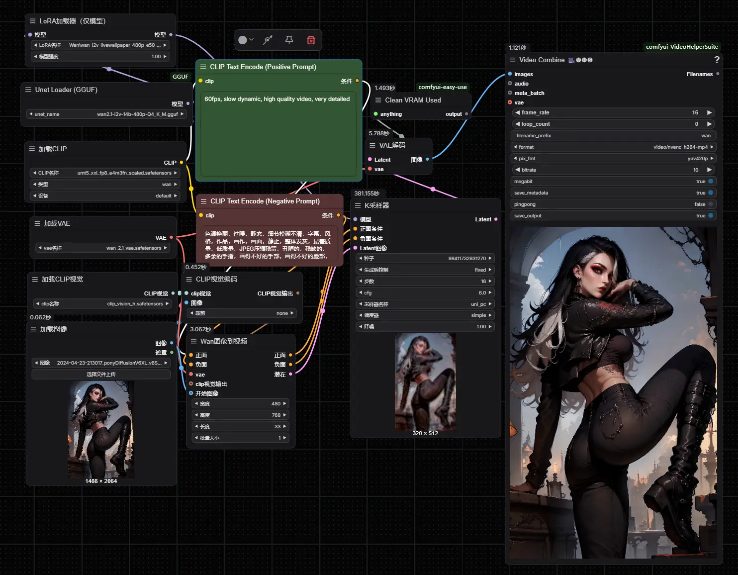Toggle the pingpong switch in Video Combine

click(x=710, y=204)
